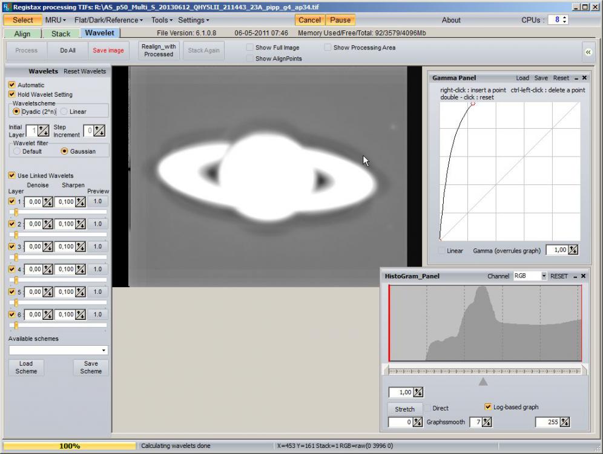Screen dimensions: 603x454
Task: Adjust Layer 1 Sharpen spinner icon
Action: click(81, 202)
